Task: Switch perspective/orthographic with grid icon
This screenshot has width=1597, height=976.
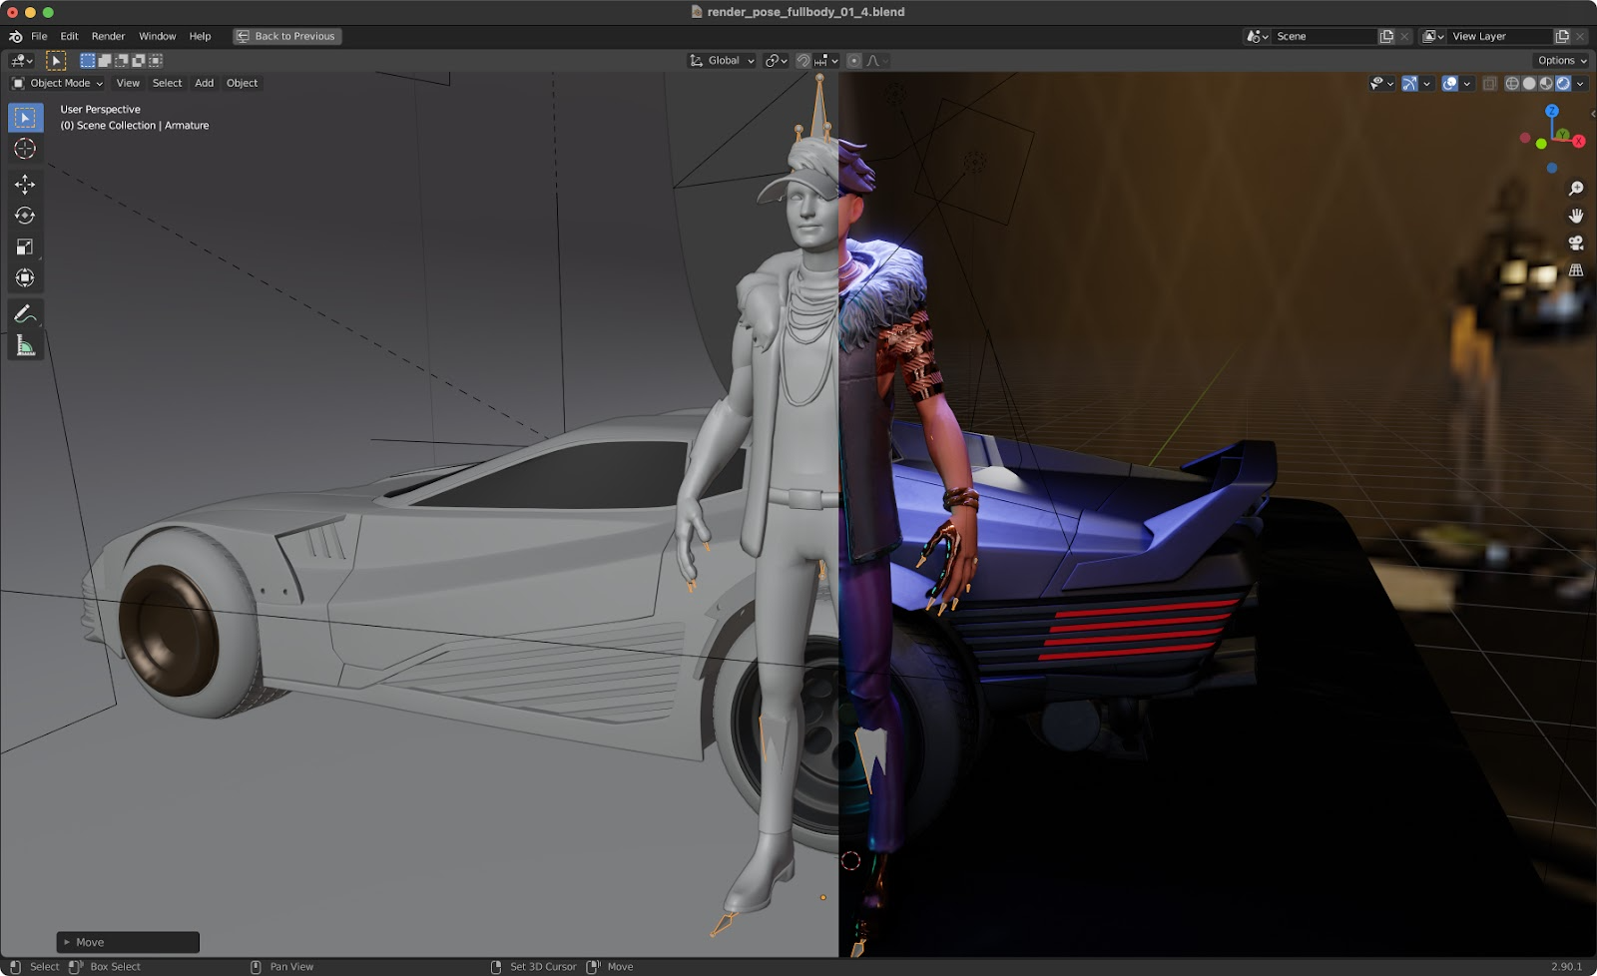Action: point(1576,269)
